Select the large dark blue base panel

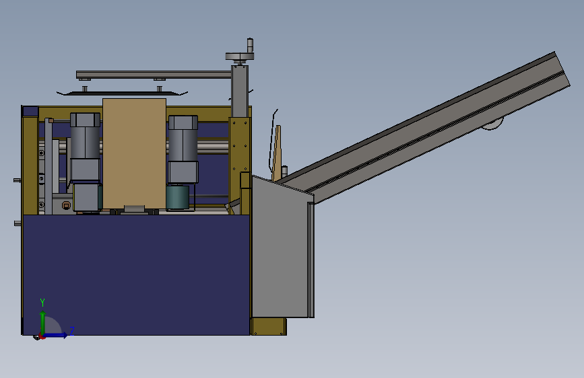(x=136, y=274)
